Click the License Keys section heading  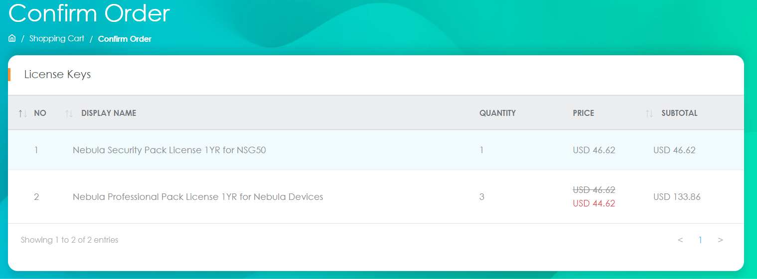pyautogui.click(x=57, y=75)
